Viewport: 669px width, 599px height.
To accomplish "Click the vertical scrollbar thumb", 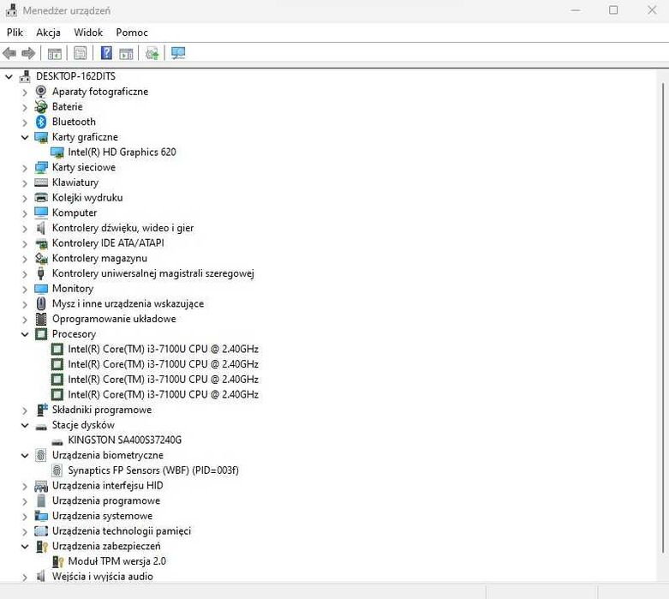I will [x=663, y=317].
